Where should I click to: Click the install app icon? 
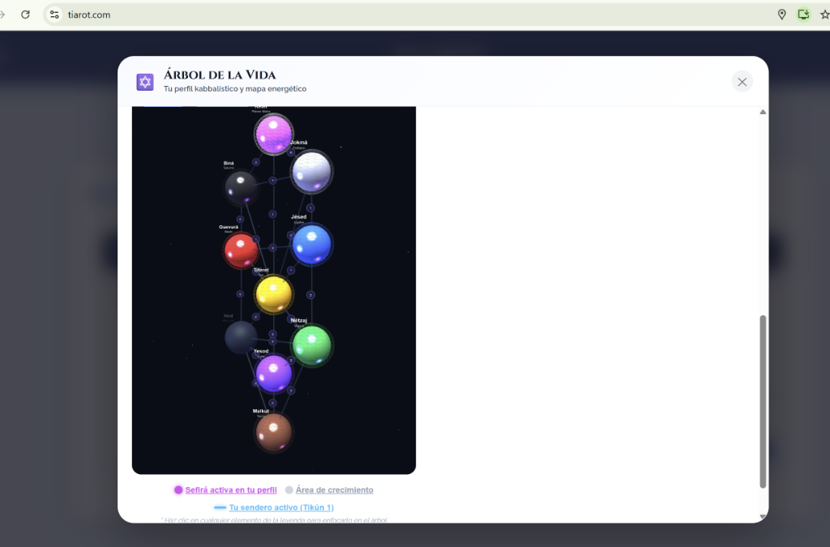pyautogui.click(x=803, y=15)
